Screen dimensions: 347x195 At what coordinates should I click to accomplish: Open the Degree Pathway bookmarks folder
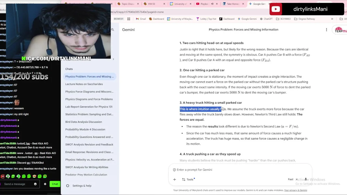(305, 19)
